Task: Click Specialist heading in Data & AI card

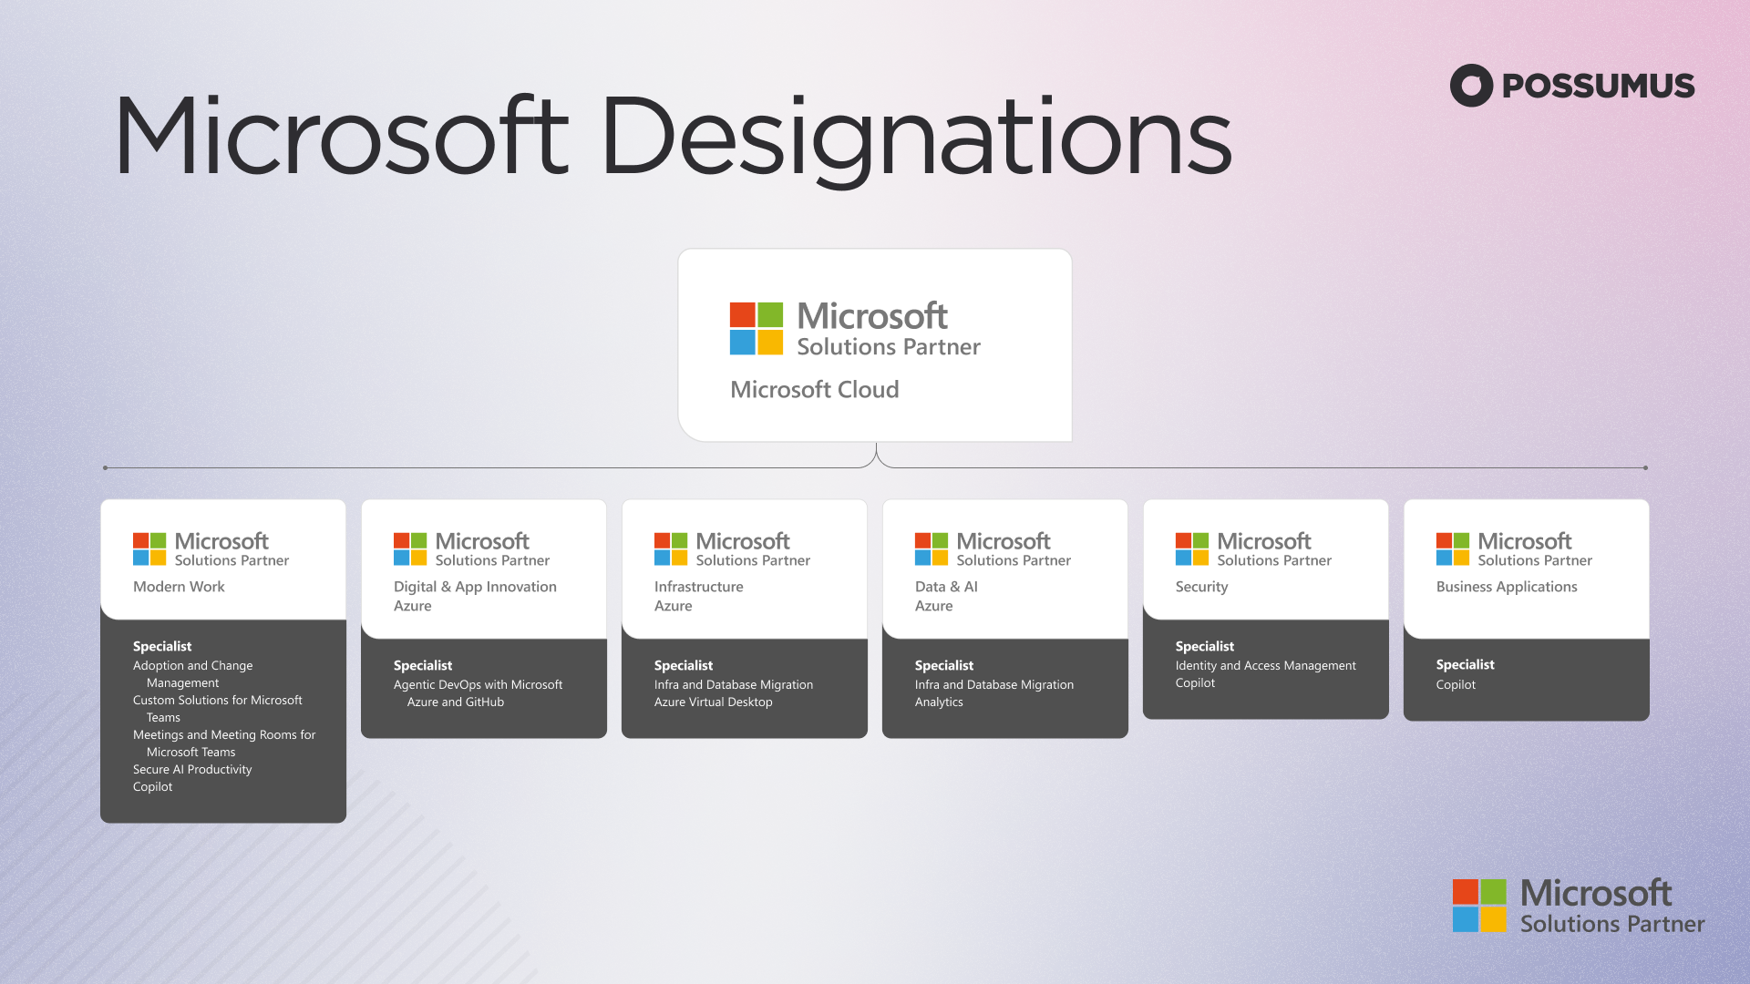Action: (943, 666)
